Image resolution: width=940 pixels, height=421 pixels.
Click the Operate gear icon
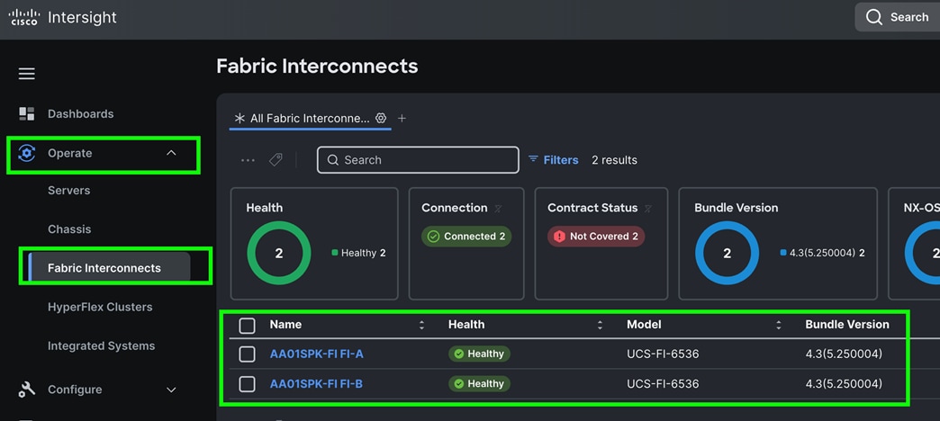tap(26, 153)
